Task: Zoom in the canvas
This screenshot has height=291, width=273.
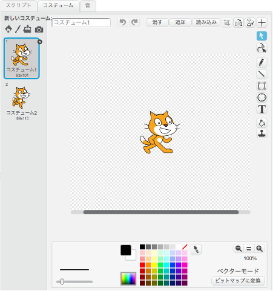Action: (259, 249)
